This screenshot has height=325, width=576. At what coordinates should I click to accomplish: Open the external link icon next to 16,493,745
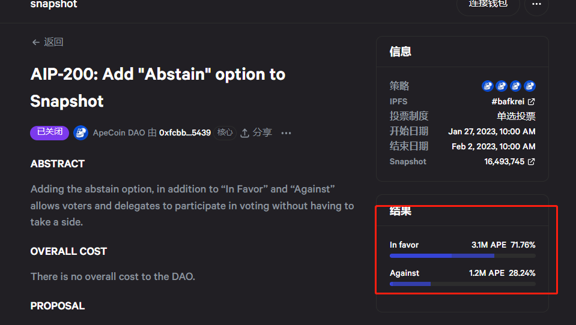coord(532,162)
